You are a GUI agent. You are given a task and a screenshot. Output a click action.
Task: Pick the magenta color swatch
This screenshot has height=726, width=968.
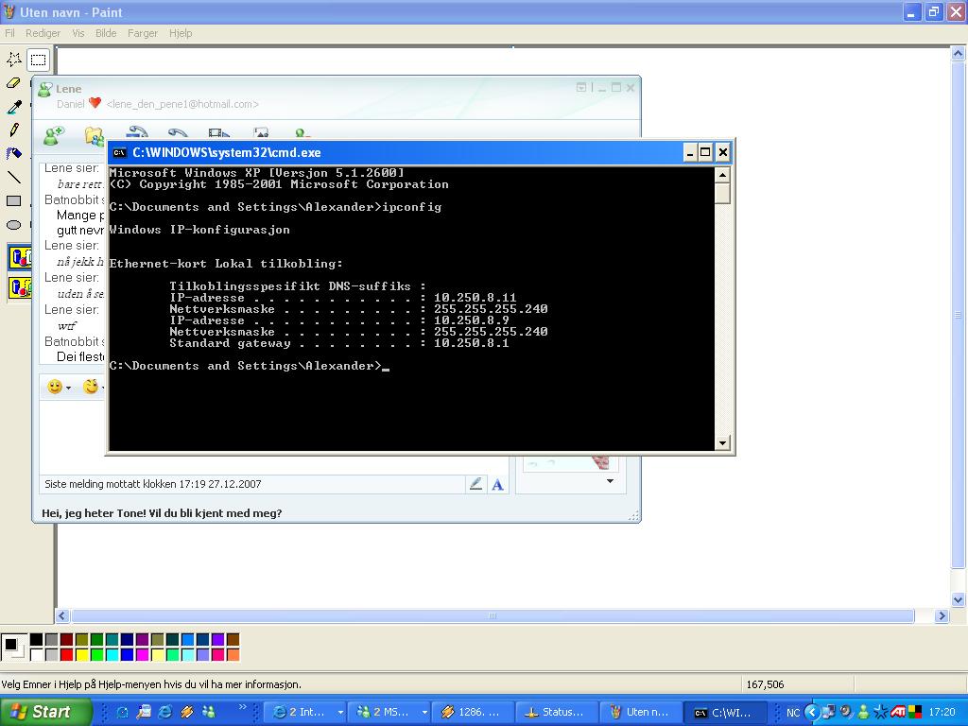142,654
